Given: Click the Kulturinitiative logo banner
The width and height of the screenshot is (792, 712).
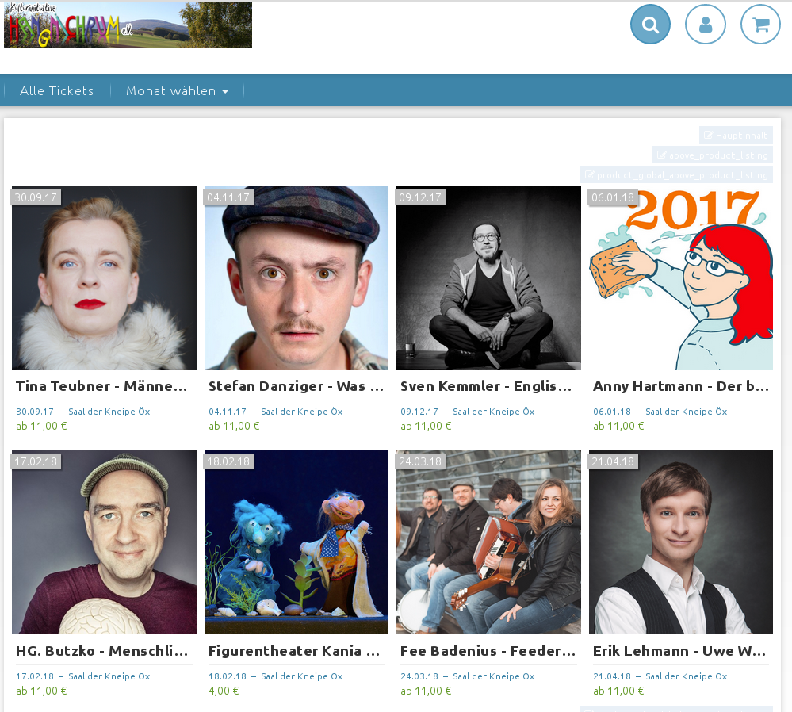Looking at the screenshot, I should [x=128, y=25].
